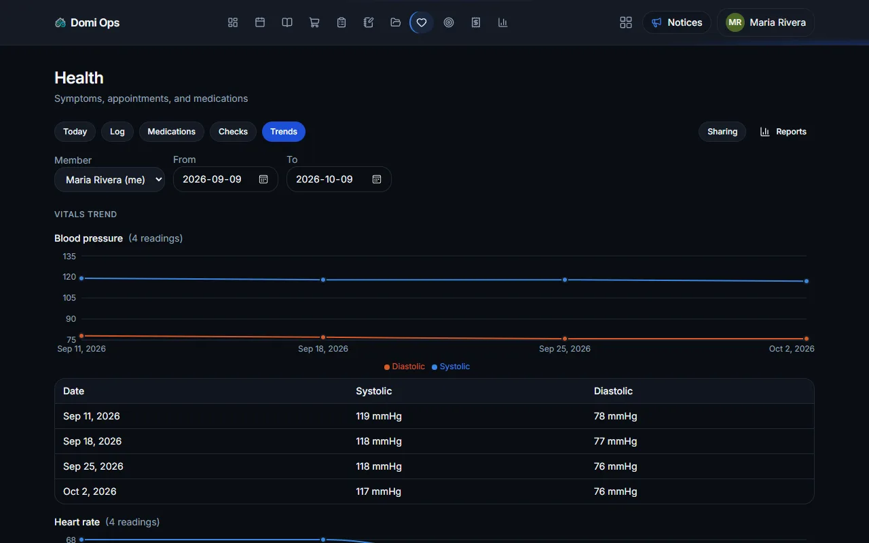The image size is (869, 543).
Task: Open the target goals icon
Action: pos(449,22)
